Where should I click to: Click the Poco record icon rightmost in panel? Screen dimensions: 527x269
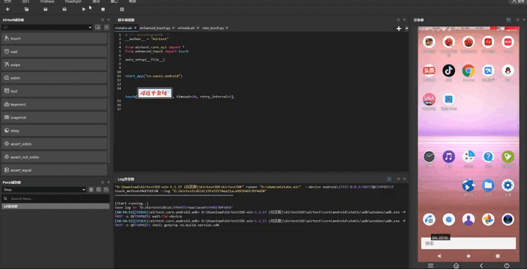[106, 190]
